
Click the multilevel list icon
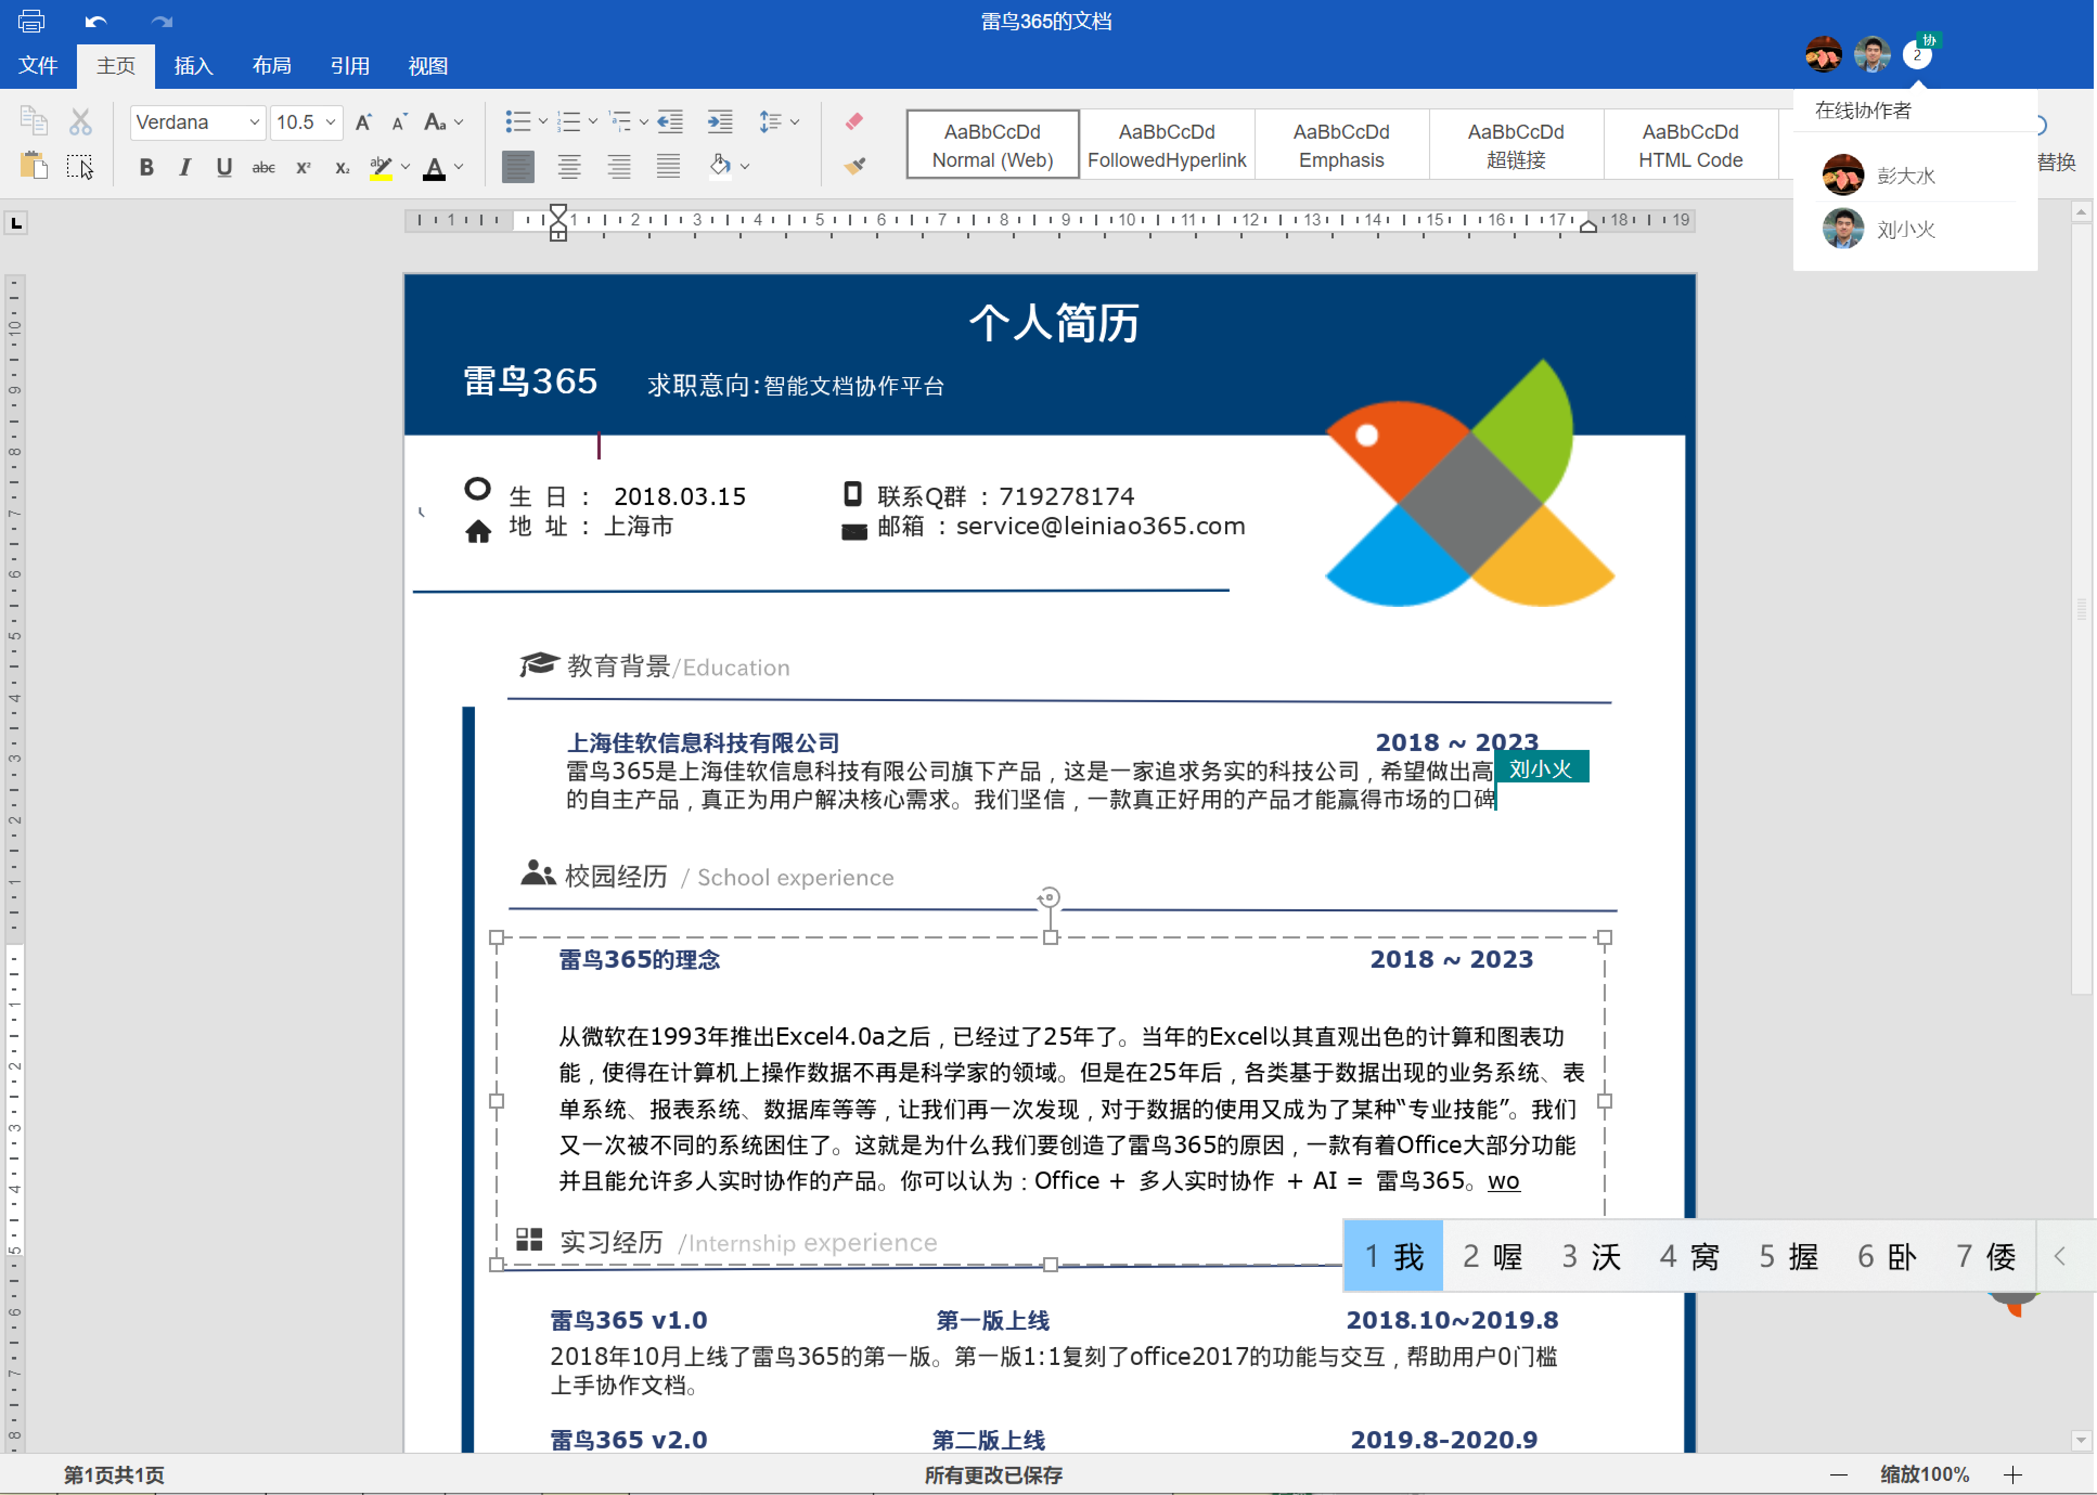click(x=621, y=121)
